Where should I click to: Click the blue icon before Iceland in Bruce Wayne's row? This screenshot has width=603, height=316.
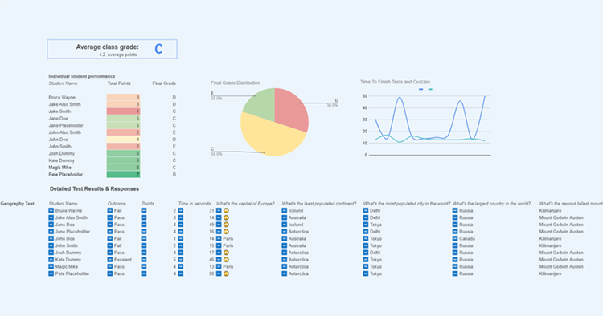click(284, 211)
